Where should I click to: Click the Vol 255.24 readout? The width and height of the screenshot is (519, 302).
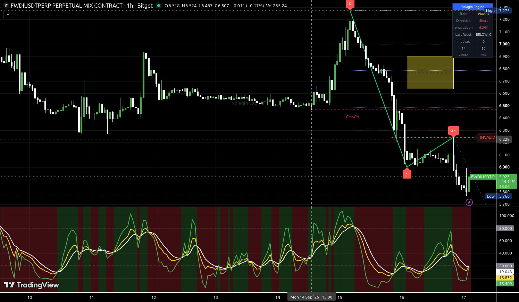pyautogui.click(x=276, y=6)
